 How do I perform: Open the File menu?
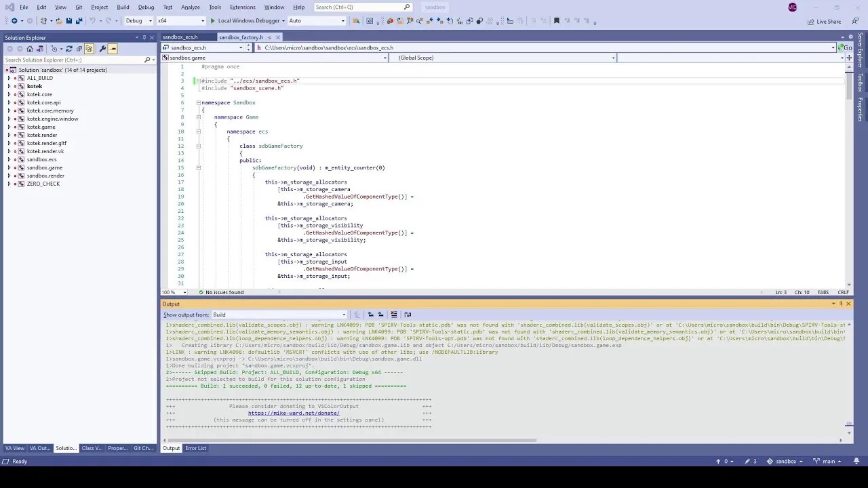[24, 7]
